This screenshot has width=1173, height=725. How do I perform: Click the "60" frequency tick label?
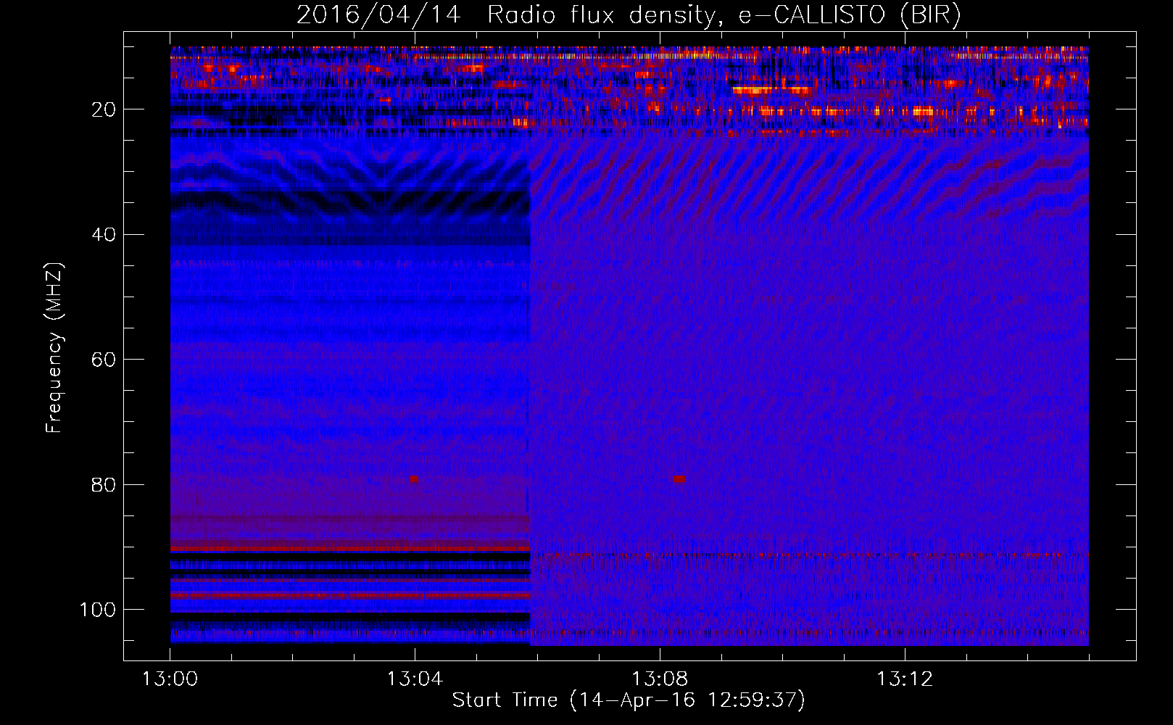click(x=104, y=360)
